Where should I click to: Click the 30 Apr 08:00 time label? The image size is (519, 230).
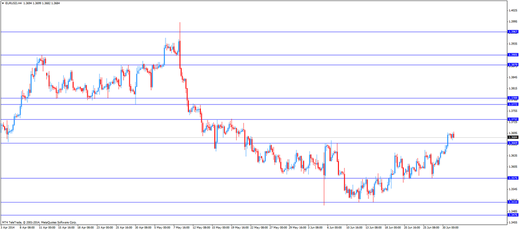tap(143, 227)
